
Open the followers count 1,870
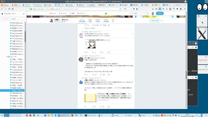tap(98, 20)
